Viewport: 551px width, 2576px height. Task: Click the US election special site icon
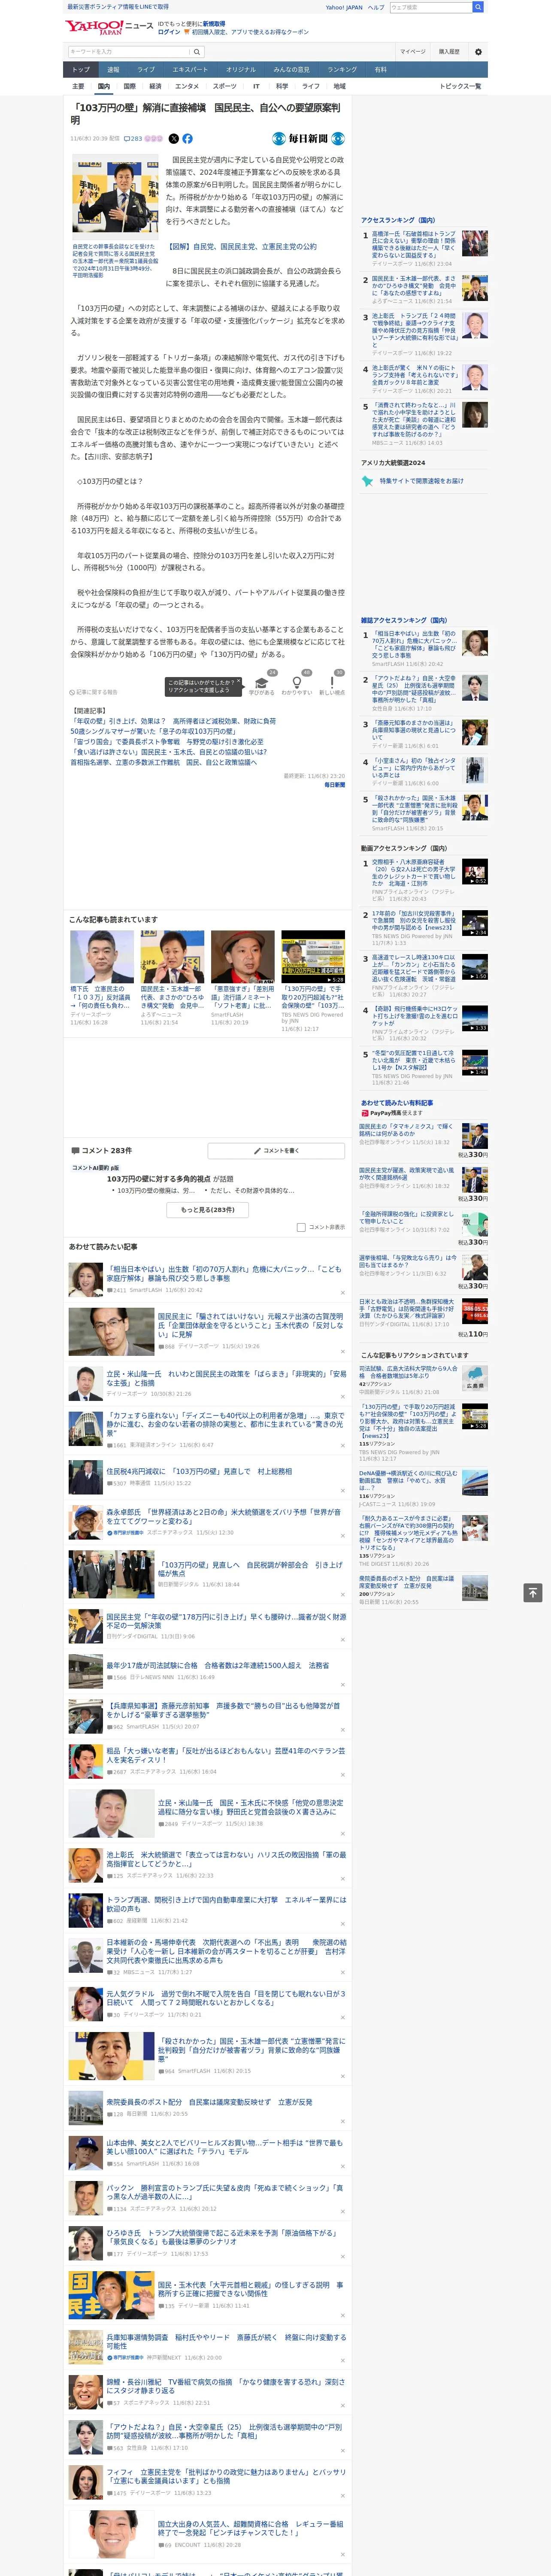(367, 481)
